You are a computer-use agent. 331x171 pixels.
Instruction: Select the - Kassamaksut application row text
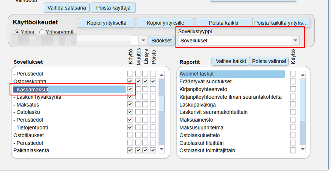pyautogui.click(x=31, y=89)
